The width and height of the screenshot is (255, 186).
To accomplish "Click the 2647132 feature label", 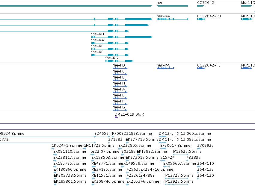I will click(x=206, y=170).
